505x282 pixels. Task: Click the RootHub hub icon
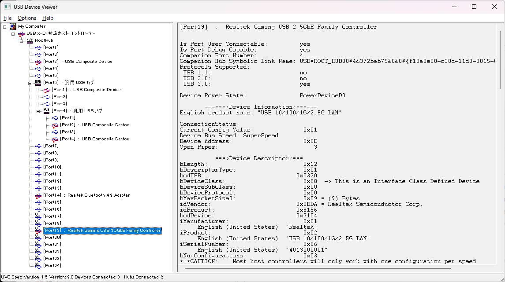click(x=30, y=40)
